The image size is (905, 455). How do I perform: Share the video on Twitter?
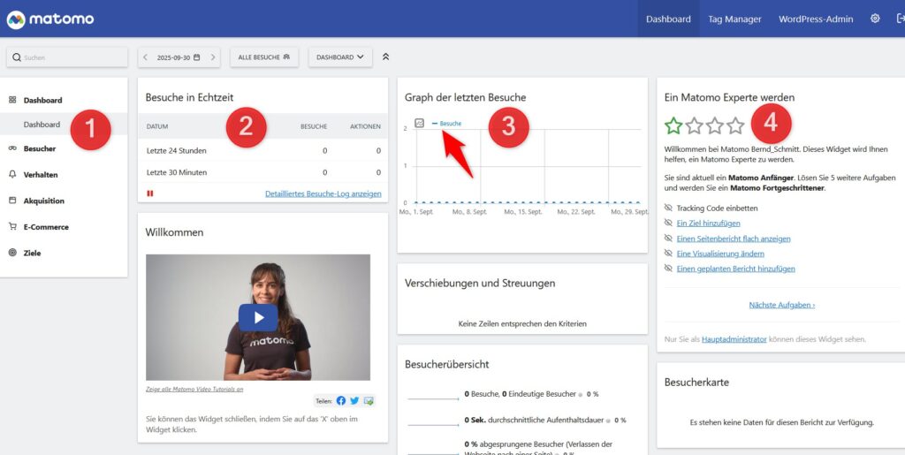pyautogui.click(x=354, y=400)
